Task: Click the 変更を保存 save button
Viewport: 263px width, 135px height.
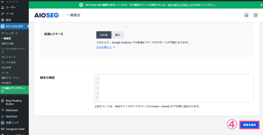Action: click(250, 125)
